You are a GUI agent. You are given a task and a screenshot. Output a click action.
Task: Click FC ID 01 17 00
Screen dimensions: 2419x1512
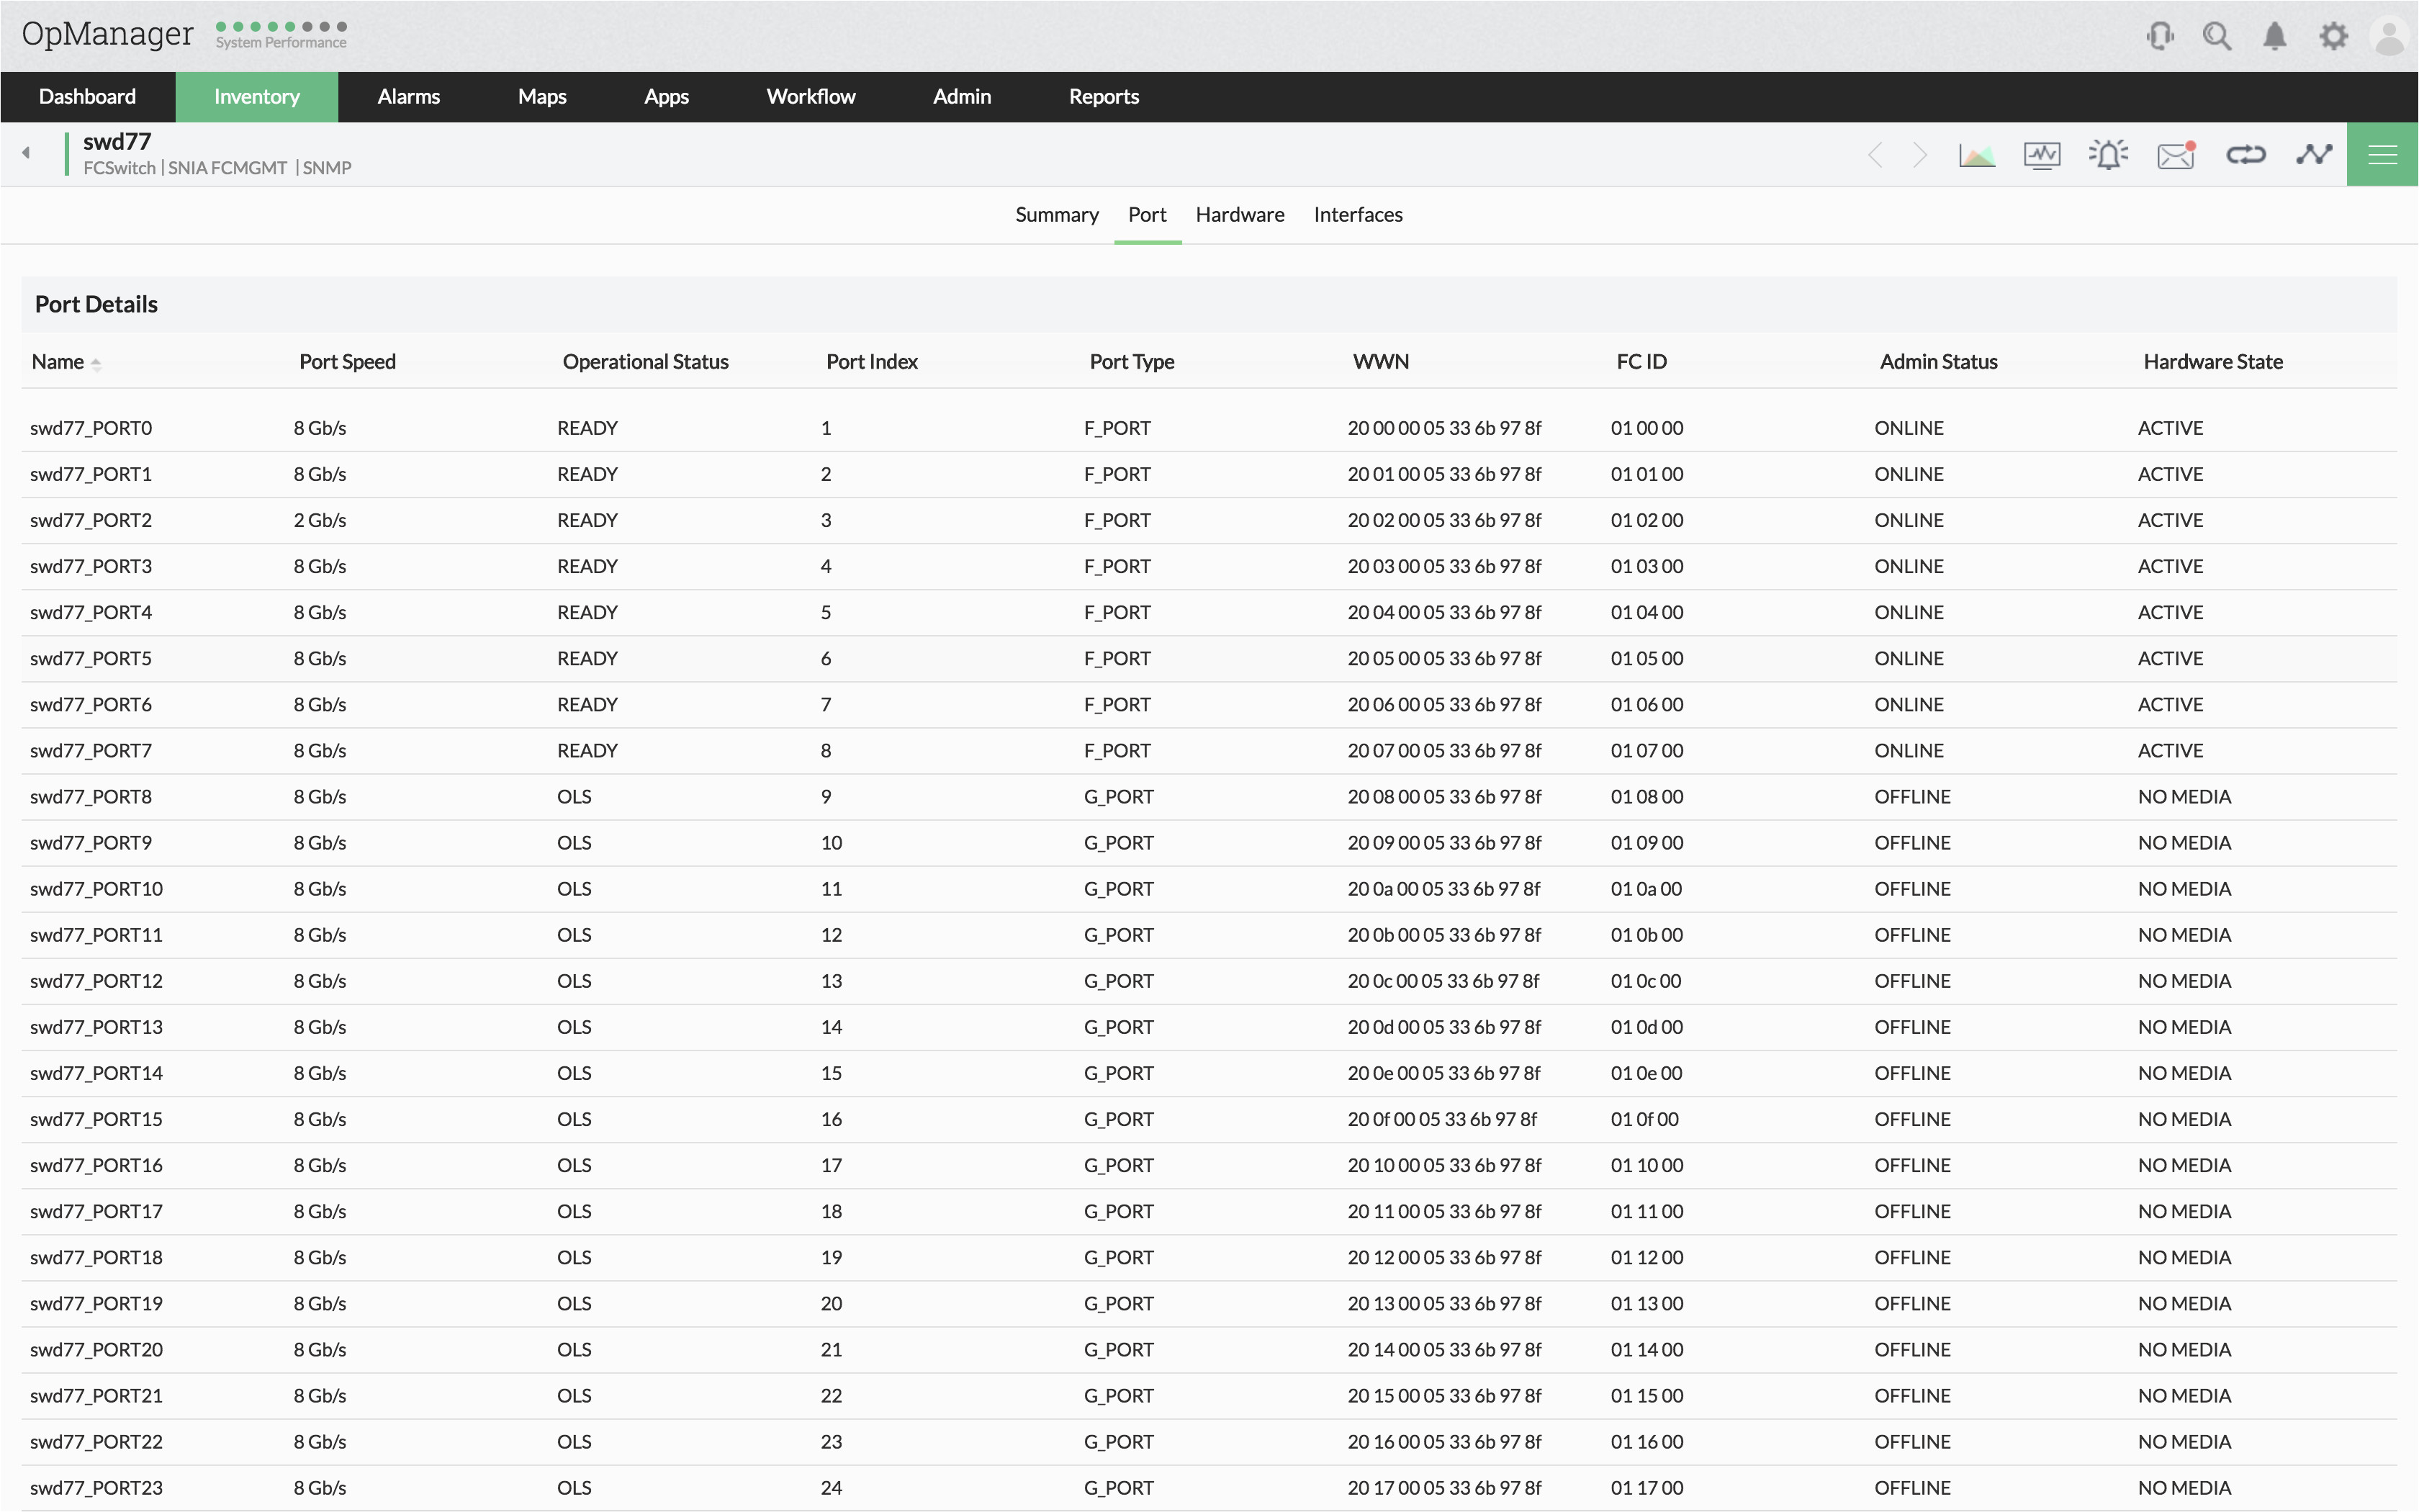point(1647,1487)
